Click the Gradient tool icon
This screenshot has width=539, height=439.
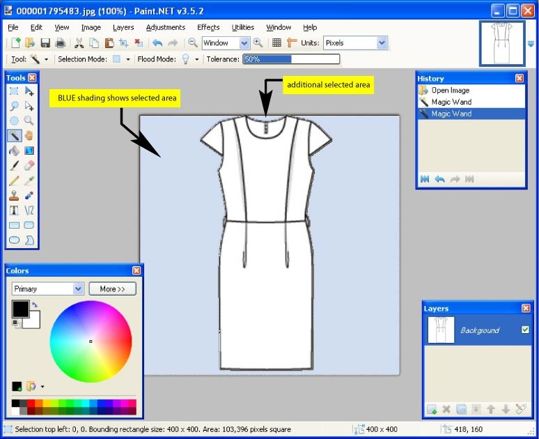(29, 151)
